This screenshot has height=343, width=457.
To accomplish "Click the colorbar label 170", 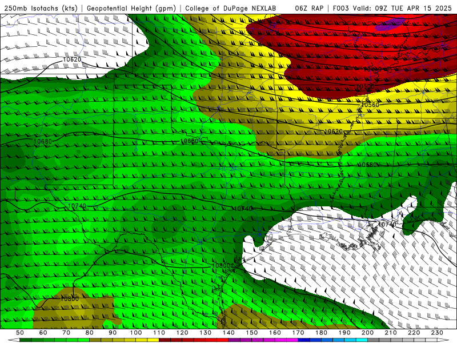I will click(298, 333).
